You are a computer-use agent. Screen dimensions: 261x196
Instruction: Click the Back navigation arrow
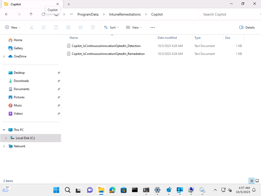[x=7, y=14]
